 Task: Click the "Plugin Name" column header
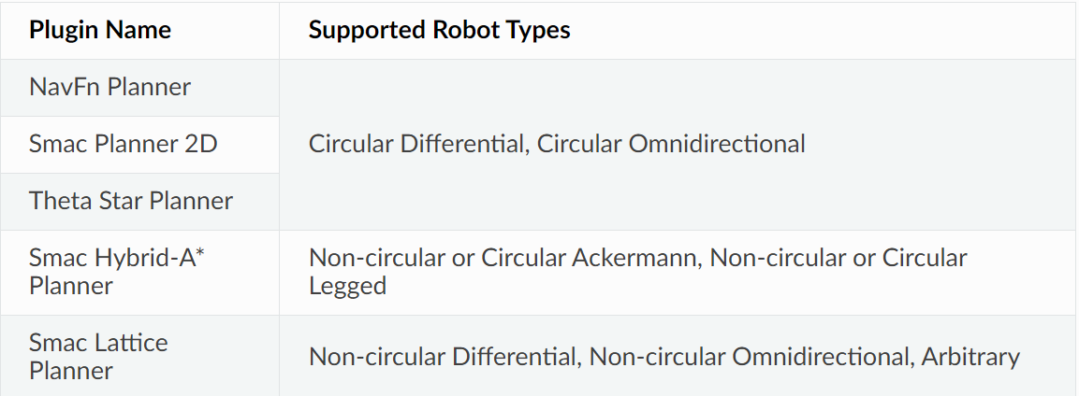[100, 30]
